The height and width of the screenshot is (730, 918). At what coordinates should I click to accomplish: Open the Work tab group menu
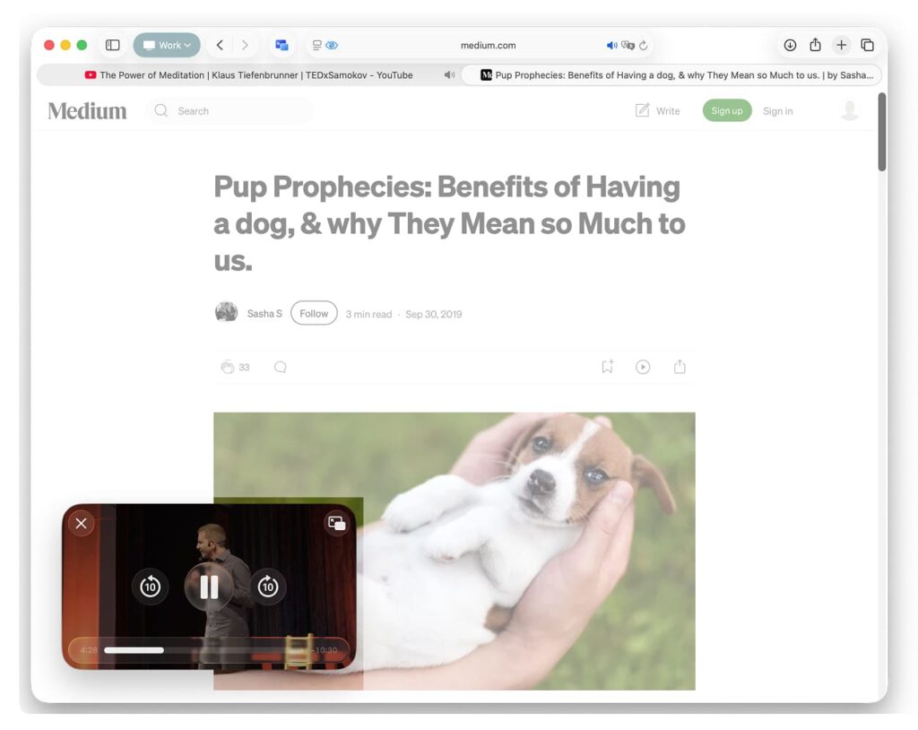pos(167,45)
